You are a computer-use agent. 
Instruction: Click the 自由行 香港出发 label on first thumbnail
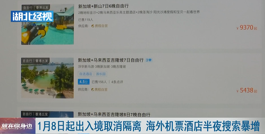click(36, 8)
